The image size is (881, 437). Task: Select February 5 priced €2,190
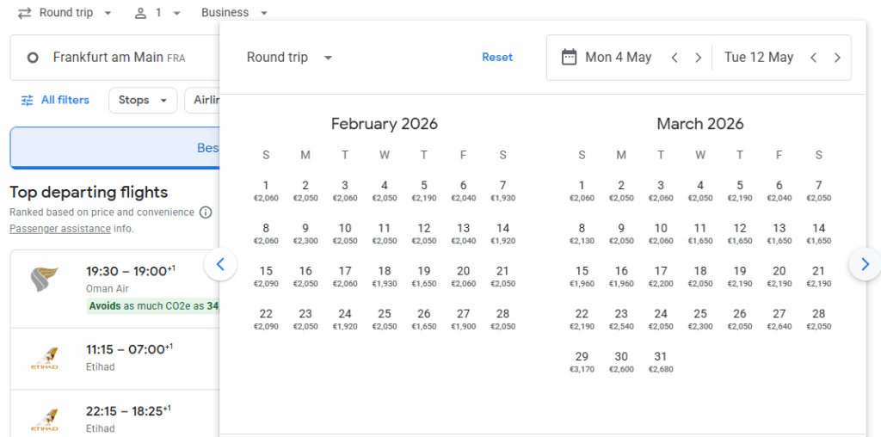[x=423, y=191]
